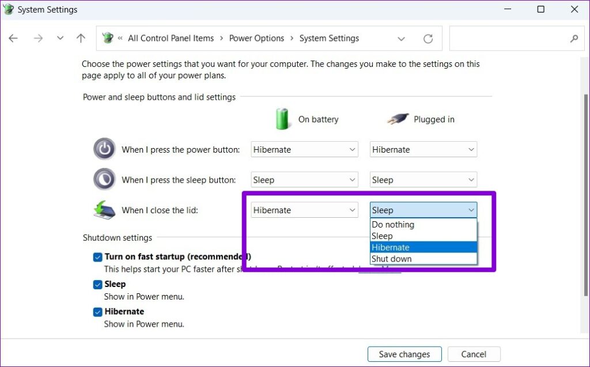Expand the recent locations chevron in the address bar
This screenshot has width=590, height=367.
coord(402,38)
